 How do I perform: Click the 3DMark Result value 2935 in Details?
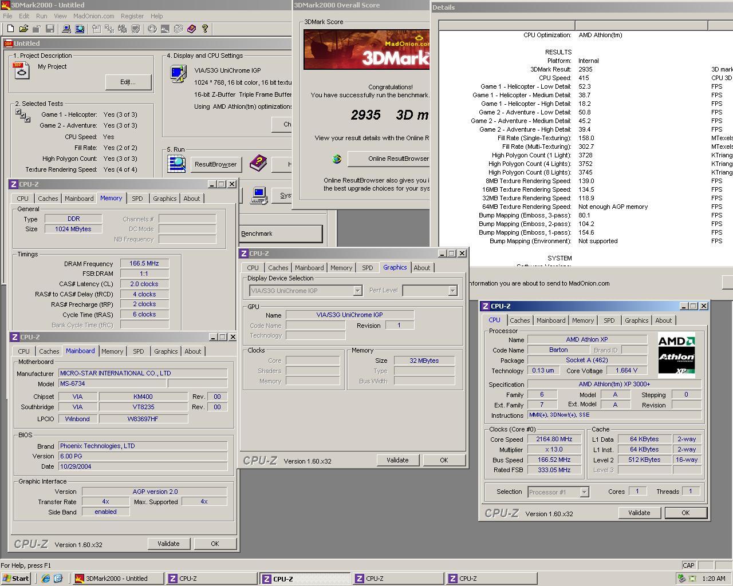(585, 69)
